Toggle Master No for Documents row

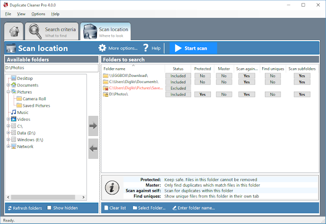[224, 82]
